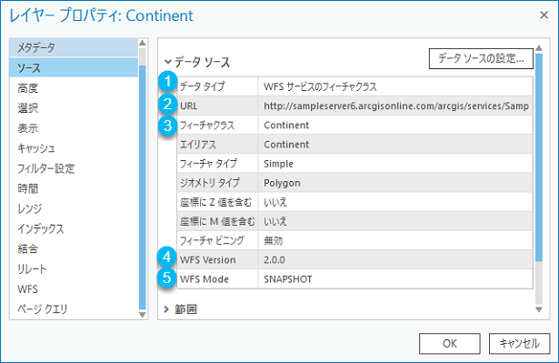559x363 pixels.
Task: Select the URL value cell
Action: (x=395, y=106)
